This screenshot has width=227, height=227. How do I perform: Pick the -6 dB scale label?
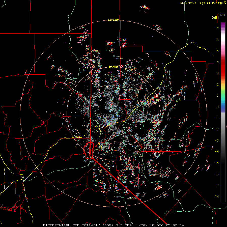click(217, 174)
